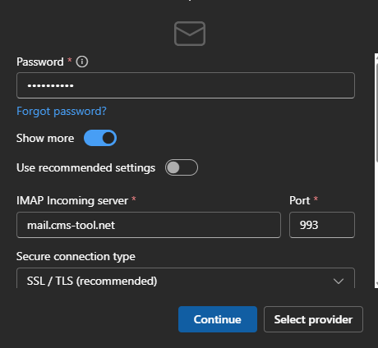Click the Secure connection type label
Screen dimensions: 378x348
[76, 257]
